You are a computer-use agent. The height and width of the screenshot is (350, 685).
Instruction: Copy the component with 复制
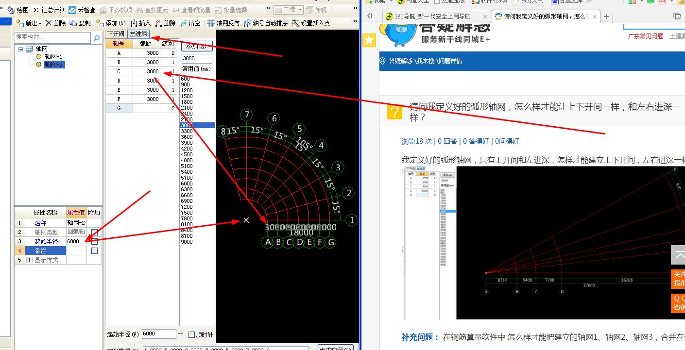click(x=80, y=23)
